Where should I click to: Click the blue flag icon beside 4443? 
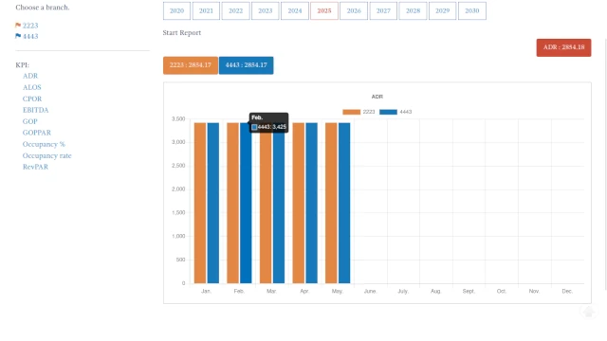pyautogui.click(x=18, y=36)
